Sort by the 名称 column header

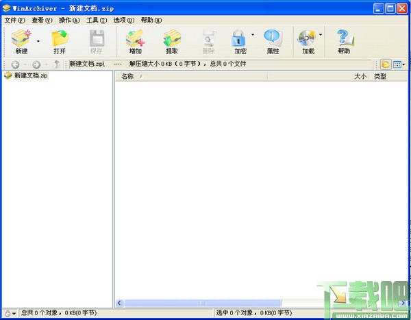pyautogui.click(x=191, y=76)
